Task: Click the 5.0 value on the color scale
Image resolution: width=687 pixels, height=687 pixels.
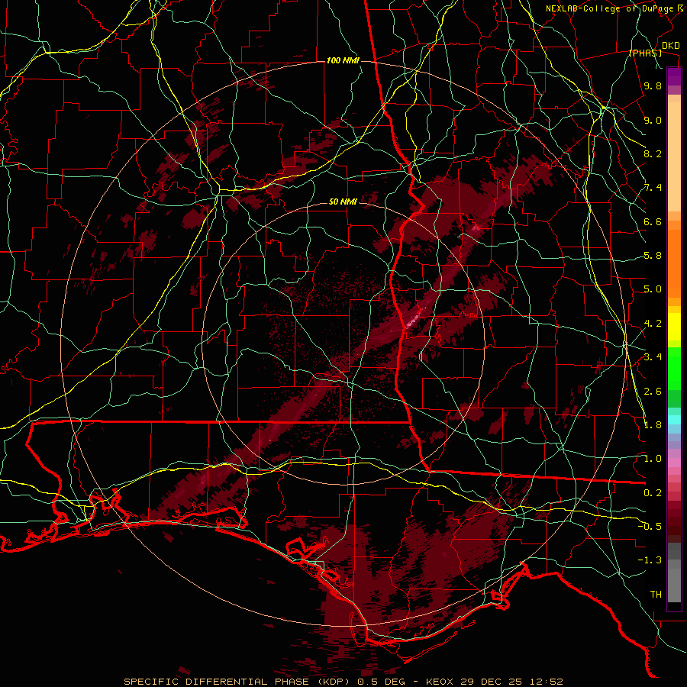Action: [653, 289]
